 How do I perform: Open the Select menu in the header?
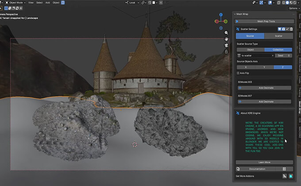[x=39, y=2]
